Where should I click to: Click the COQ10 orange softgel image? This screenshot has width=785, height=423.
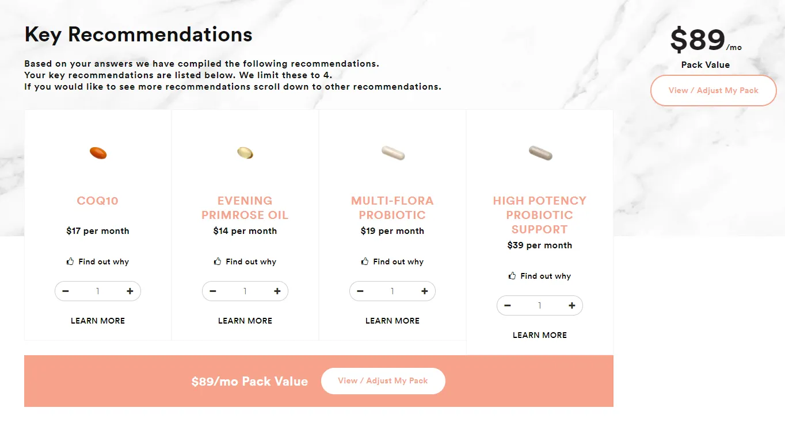pos(98,153)
